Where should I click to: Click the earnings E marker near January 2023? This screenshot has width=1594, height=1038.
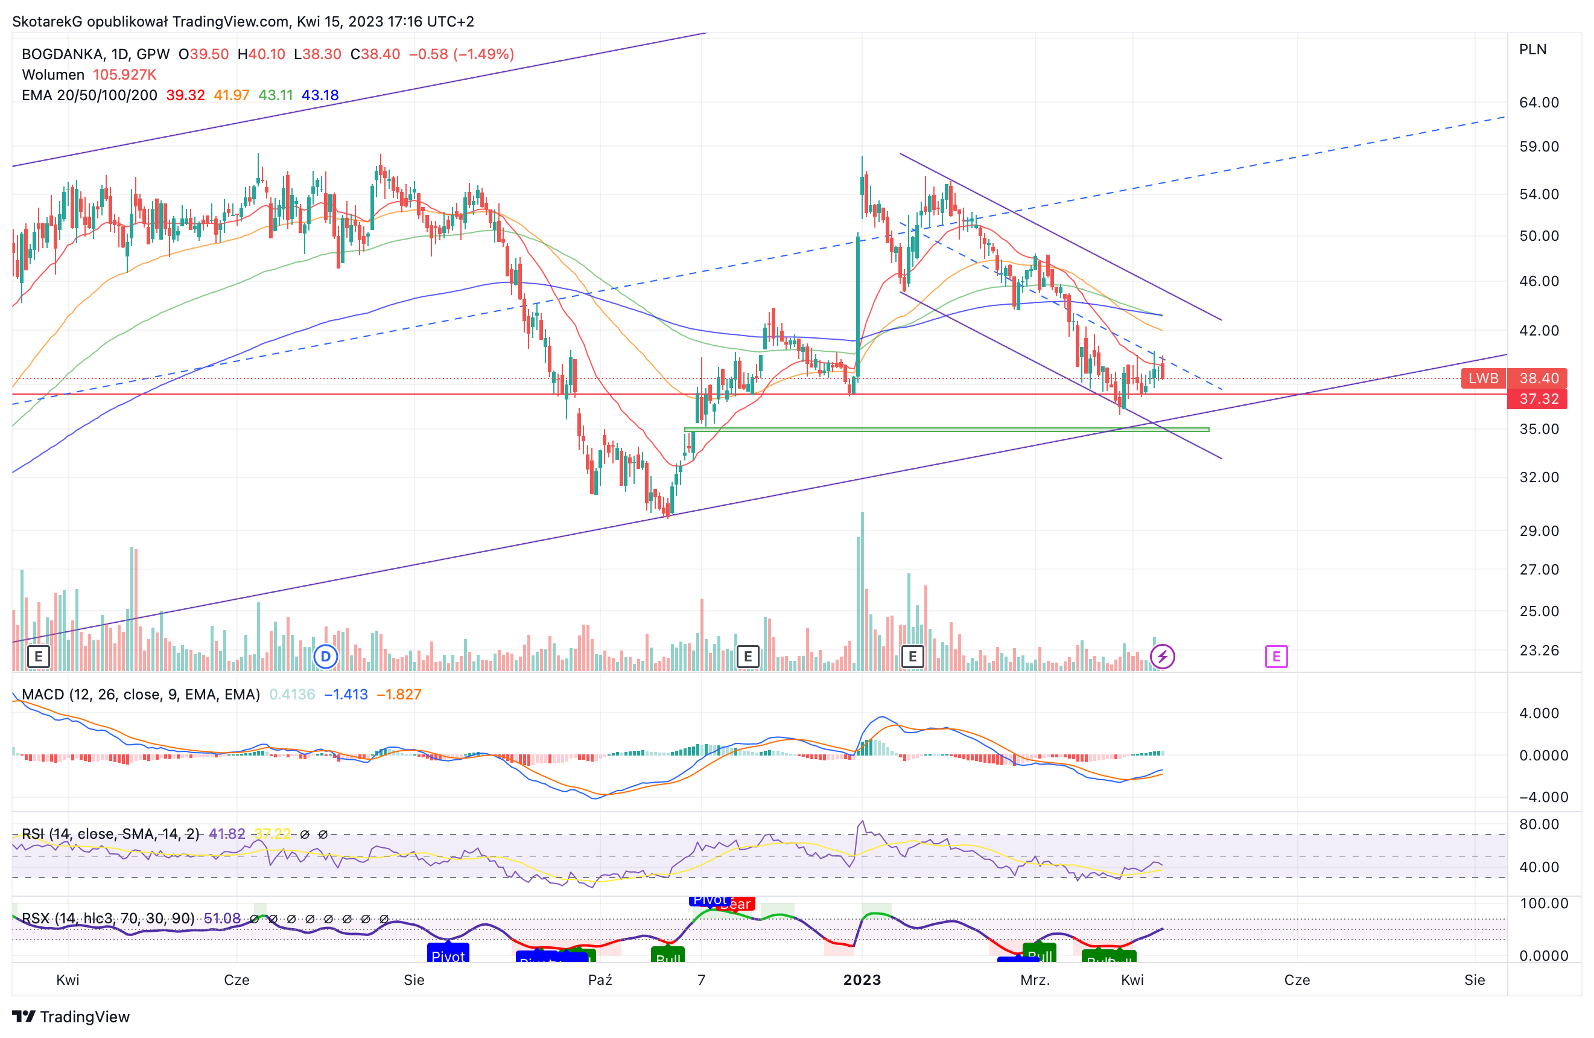coord(912,656)
